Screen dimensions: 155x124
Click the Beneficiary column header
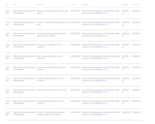pyautogui.click(x=40, y=5)
